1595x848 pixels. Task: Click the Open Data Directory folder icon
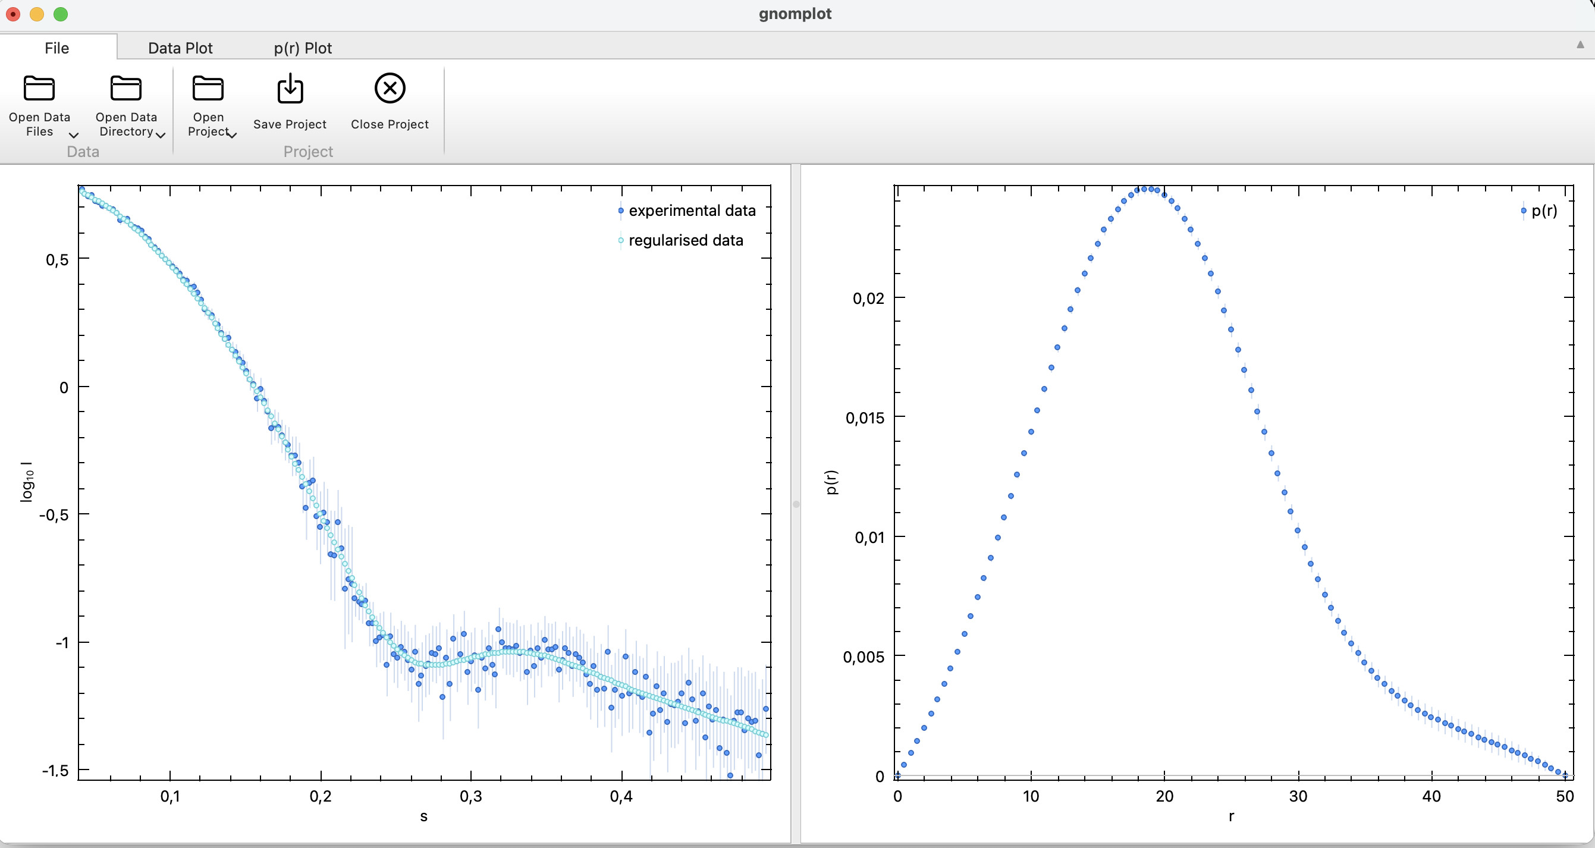(125, 89)
